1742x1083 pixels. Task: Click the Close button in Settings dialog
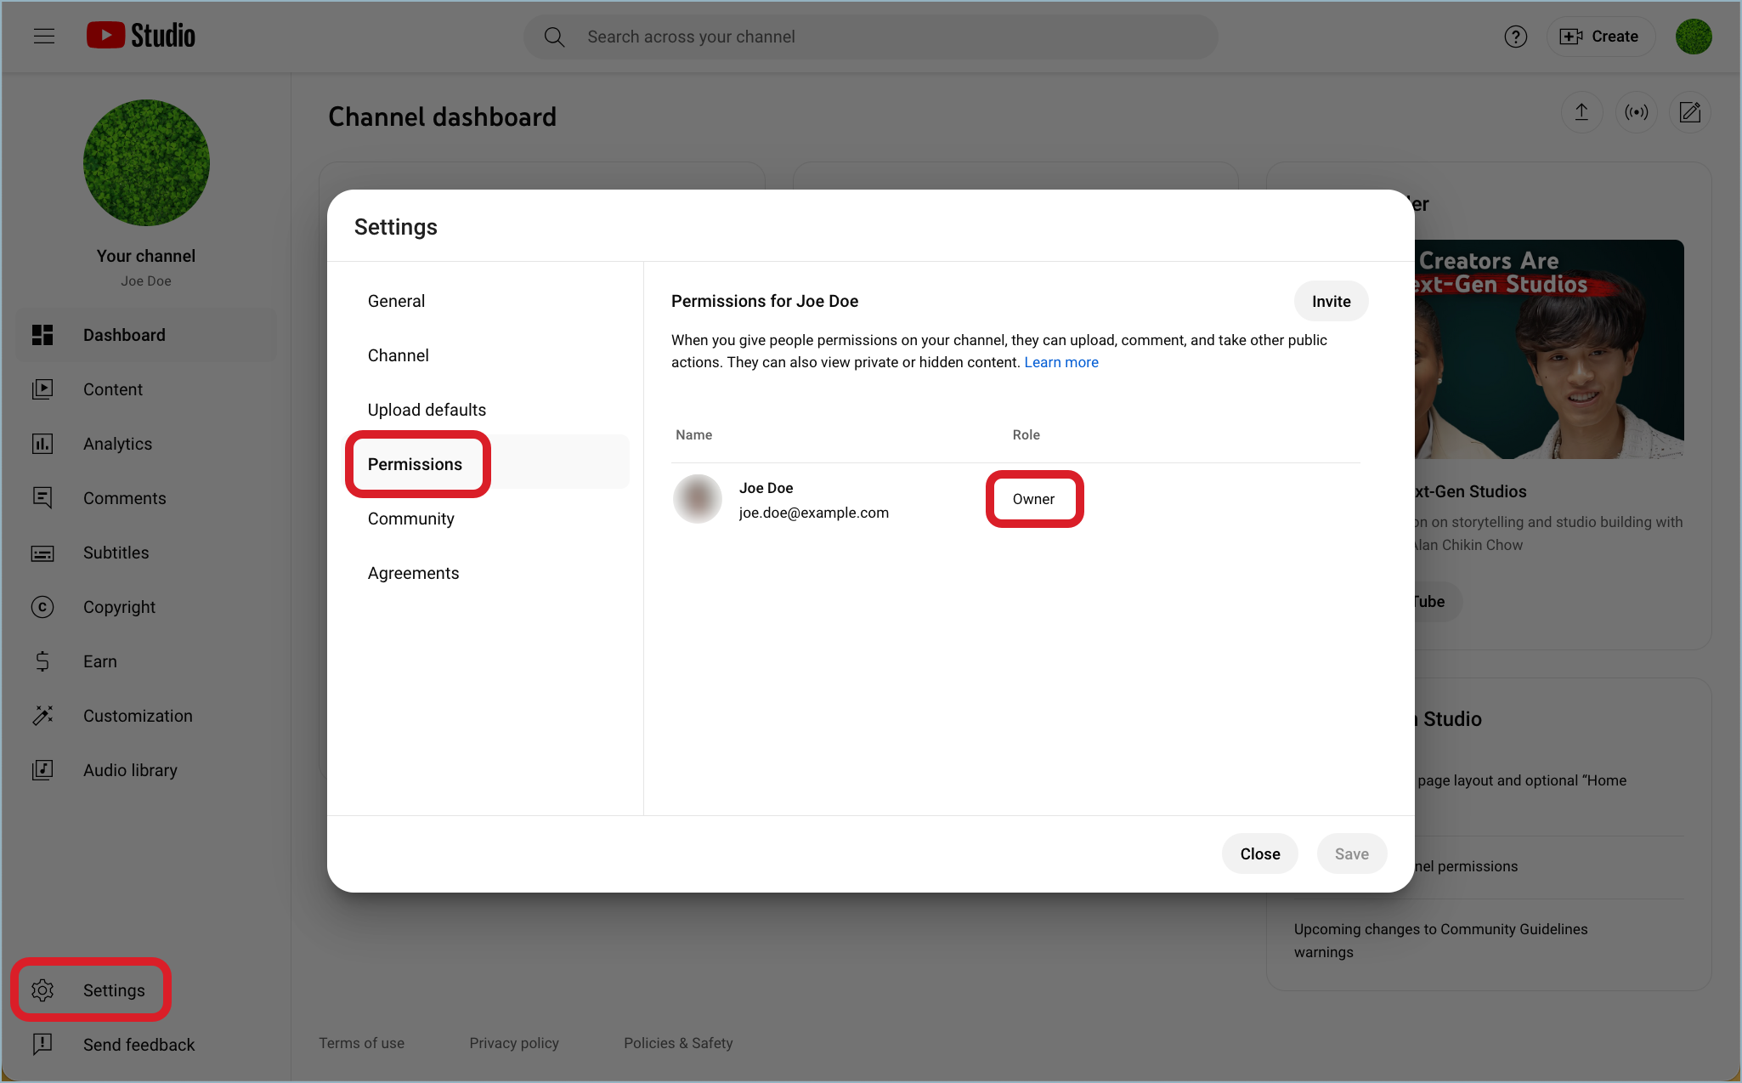[1259, 853]
